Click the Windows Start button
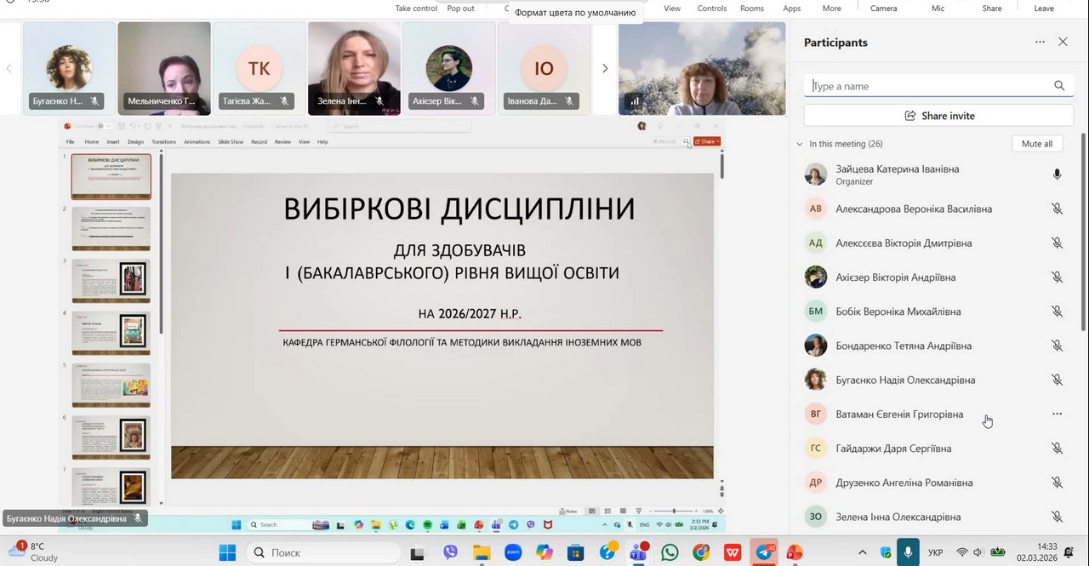1089x566 pixels. (x=227, y=552)
